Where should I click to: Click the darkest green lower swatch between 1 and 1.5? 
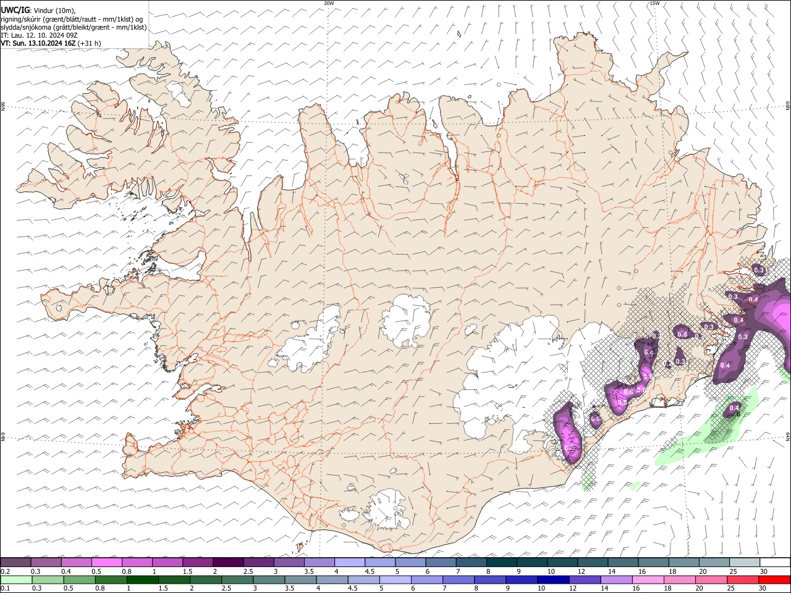click(x=142, y=579)
